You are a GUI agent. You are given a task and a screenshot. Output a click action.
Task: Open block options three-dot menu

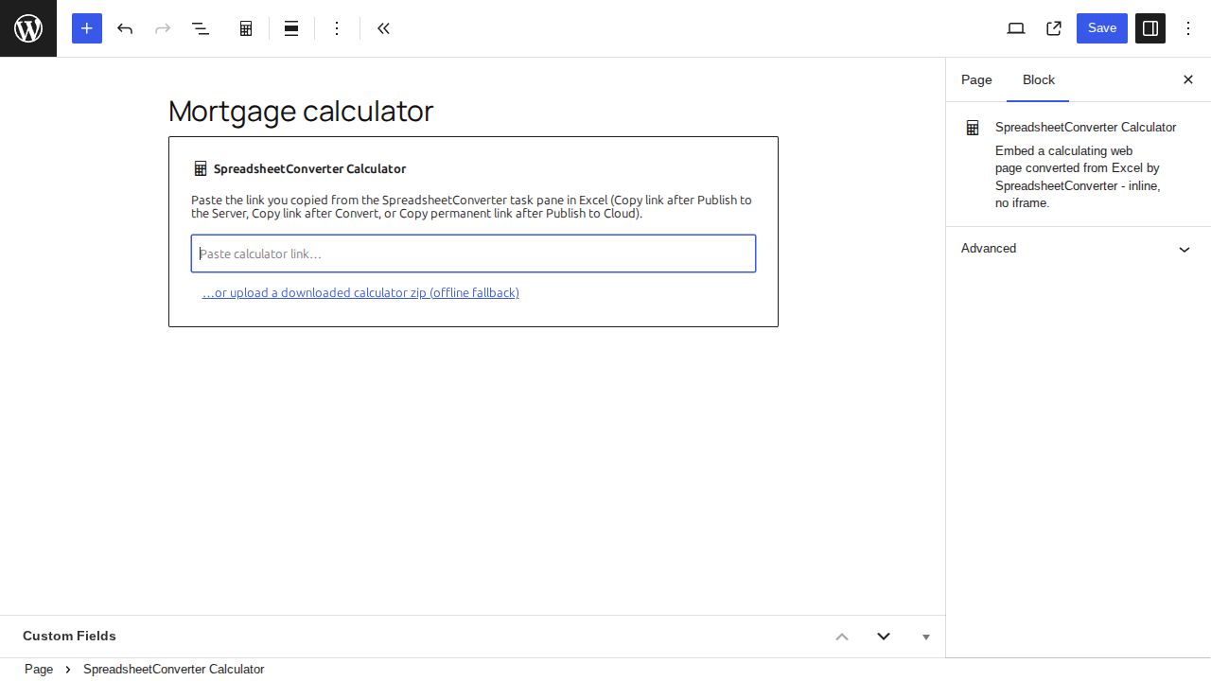(x=337, y=28)
